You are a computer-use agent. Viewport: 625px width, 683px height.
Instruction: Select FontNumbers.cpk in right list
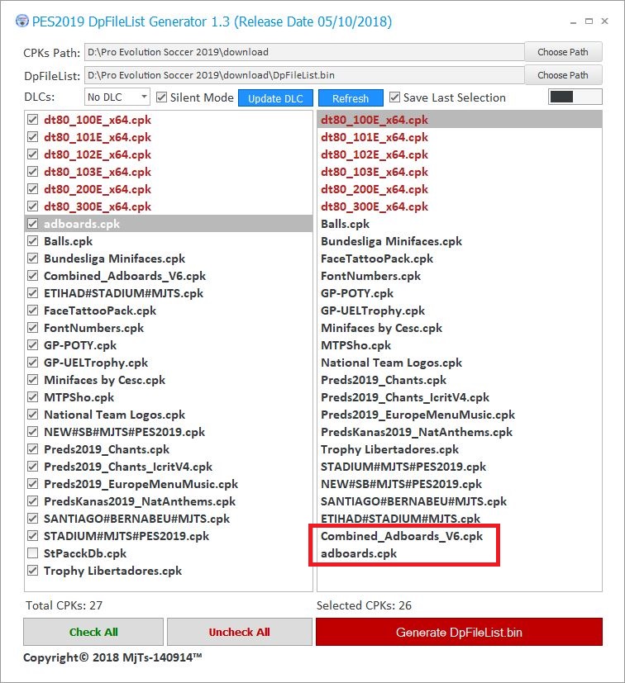(x=370, y=276)
